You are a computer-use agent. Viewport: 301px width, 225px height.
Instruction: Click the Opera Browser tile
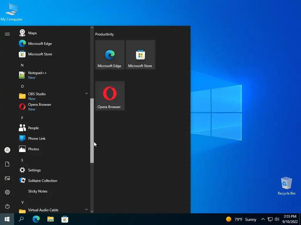tap(110, 96)
